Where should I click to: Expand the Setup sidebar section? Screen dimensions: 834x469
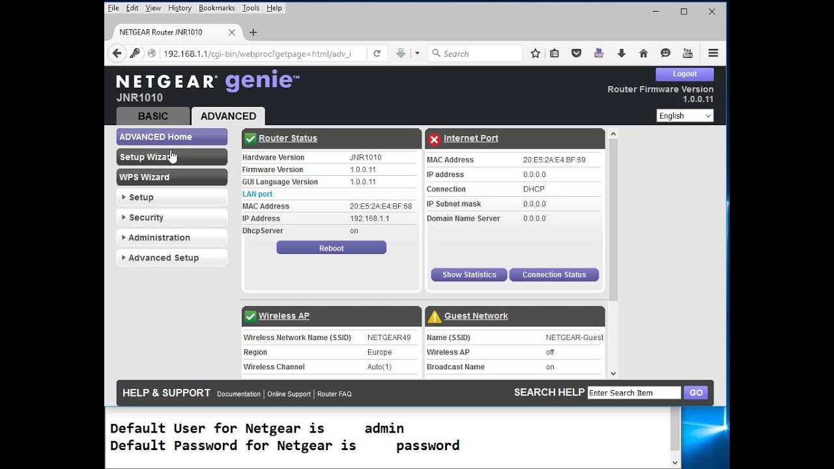(x=172, y=197)
